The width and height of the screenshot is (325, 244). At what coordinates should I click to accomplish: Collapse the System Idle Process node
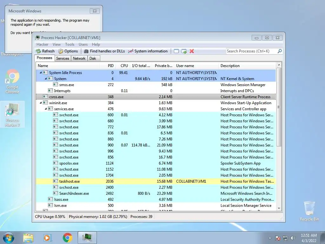click(41, 73)
